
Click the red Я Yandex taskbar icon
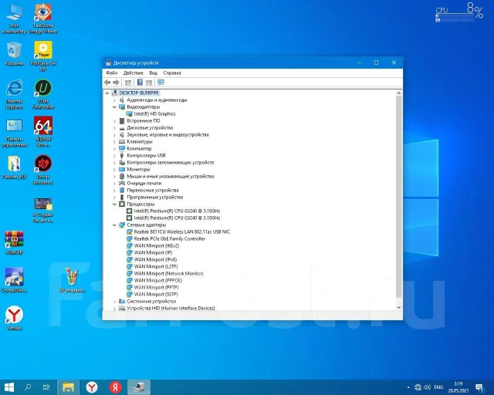[x=115, y=387]
